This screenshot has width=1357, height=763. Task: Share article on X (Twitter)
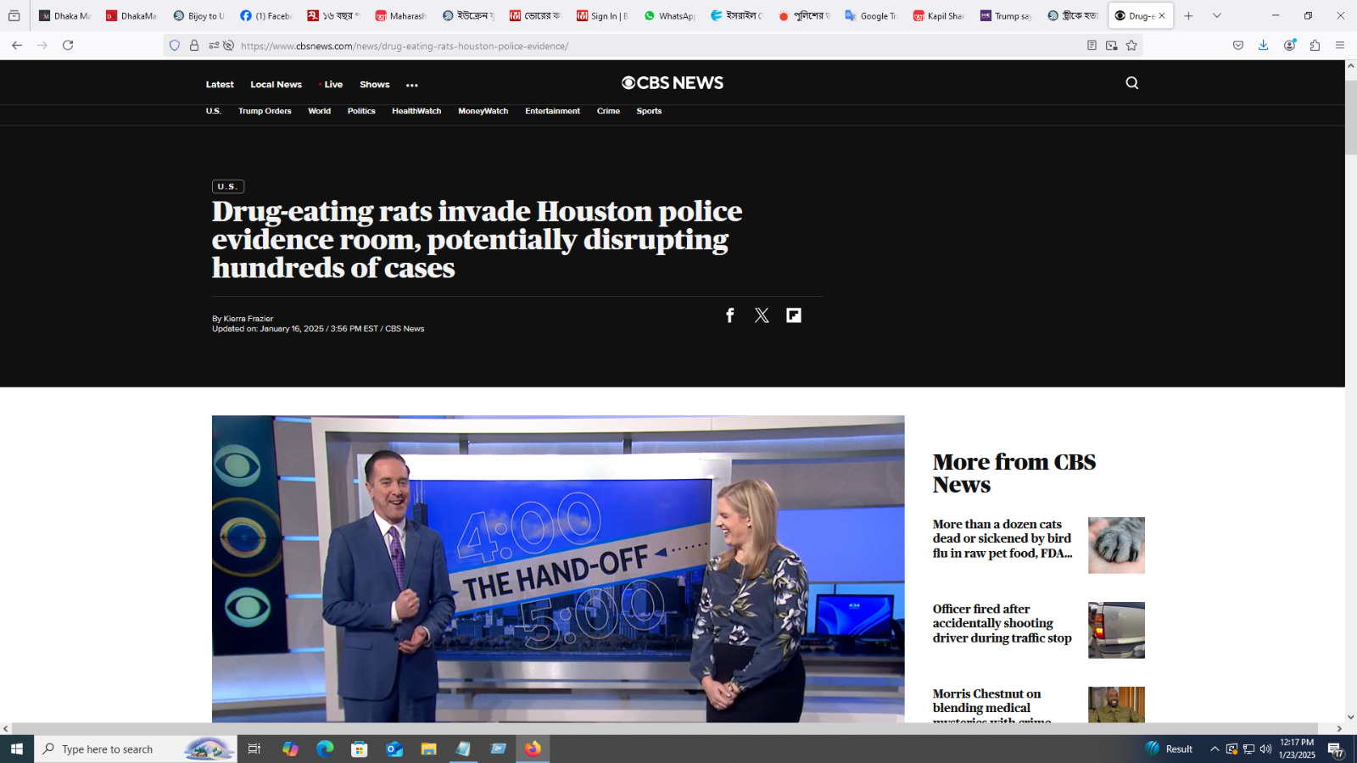tap(762, 315)
